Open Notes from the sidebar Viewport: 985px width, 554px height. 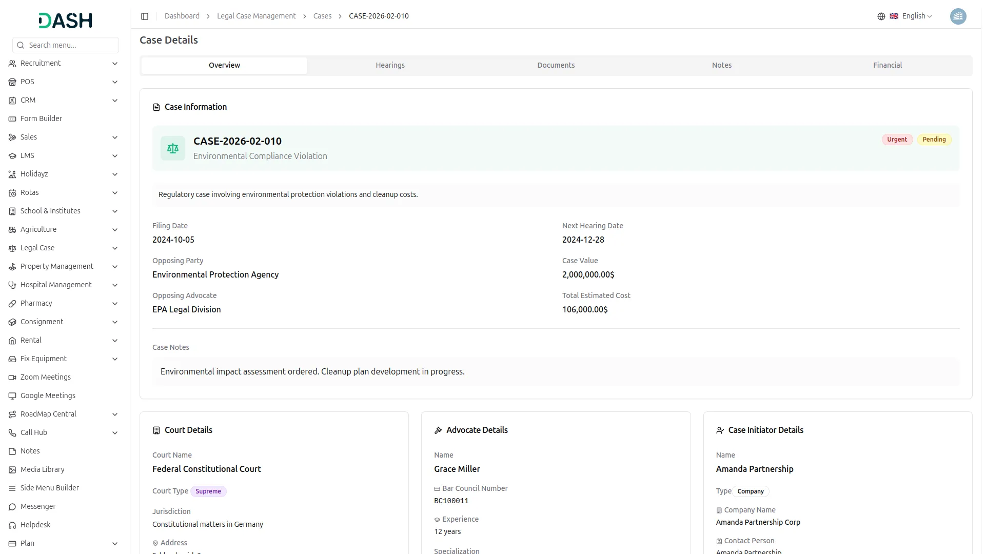tap(30, 451)
